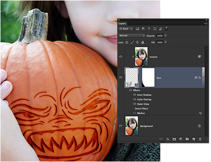Enable lock transparent pixels
211x162 pixels.
point(127,42)
